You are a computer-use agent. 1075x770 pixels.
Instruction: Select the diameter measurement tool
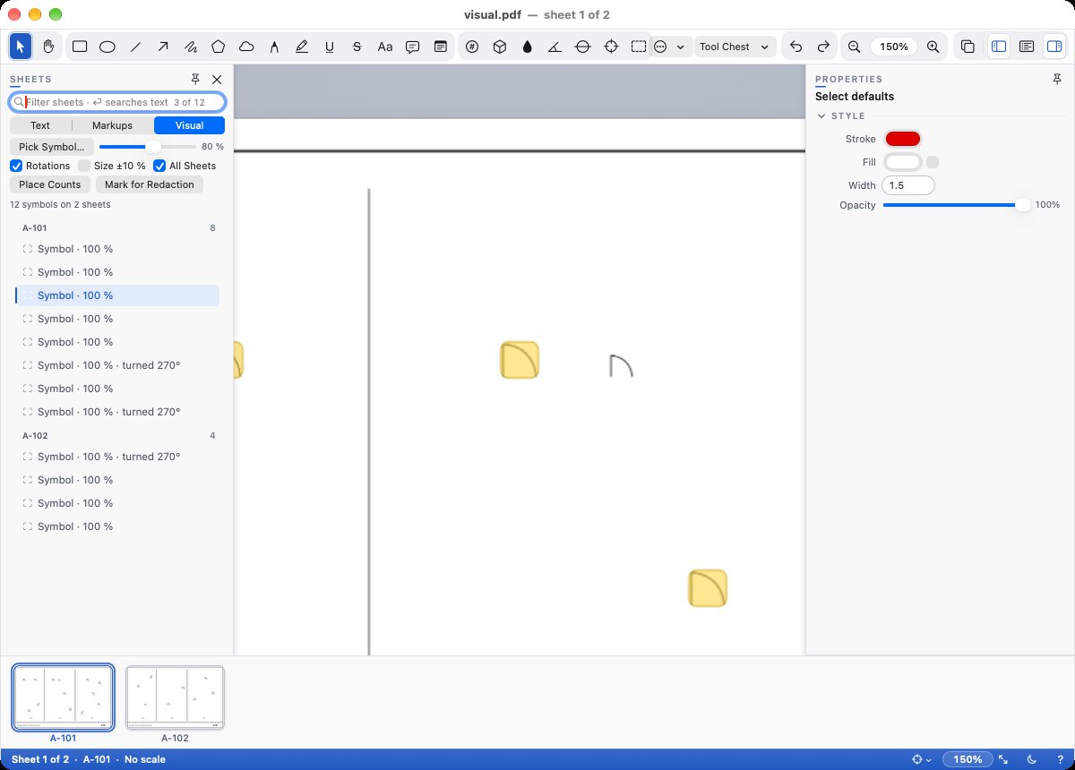point(582,47)
